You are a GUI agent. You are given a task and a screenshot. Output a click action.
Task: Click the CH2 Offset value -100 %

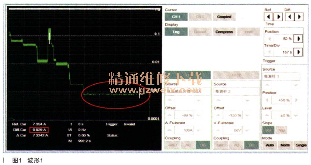click(233, 115)
